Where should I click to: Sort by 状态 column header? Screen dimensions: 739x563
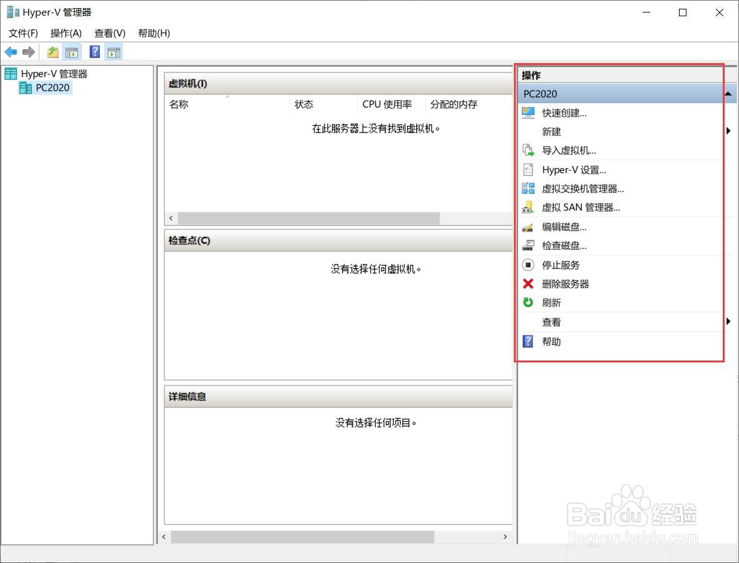coord(323,104)
